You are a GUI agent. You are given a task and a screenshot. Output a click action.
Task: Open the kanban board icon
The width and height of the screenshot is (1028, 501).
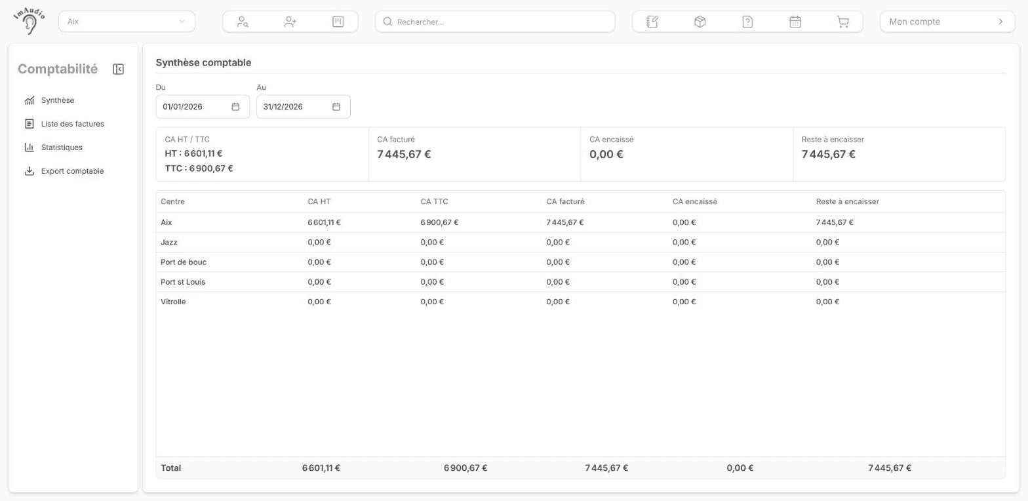point(338,22)
